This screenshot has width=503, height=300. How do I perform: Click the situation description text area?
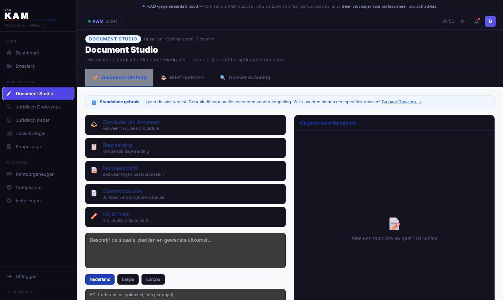tap(185, 250)
